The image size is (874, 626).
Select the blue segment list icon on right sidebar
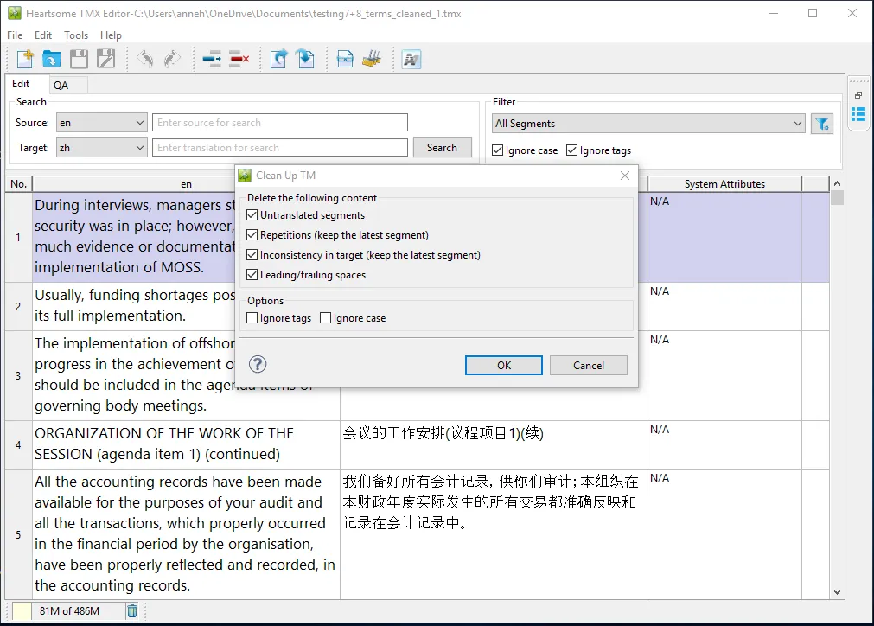858,113
